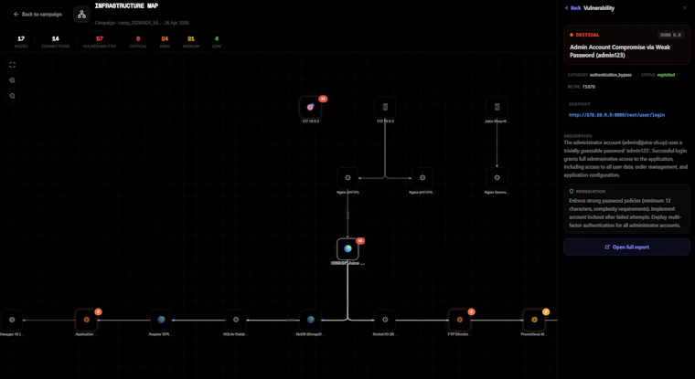The width and height of the screenshot is (695, 379).
Task: Open the Nginx (HTTP) service node
Action: [x=347, y=178]
